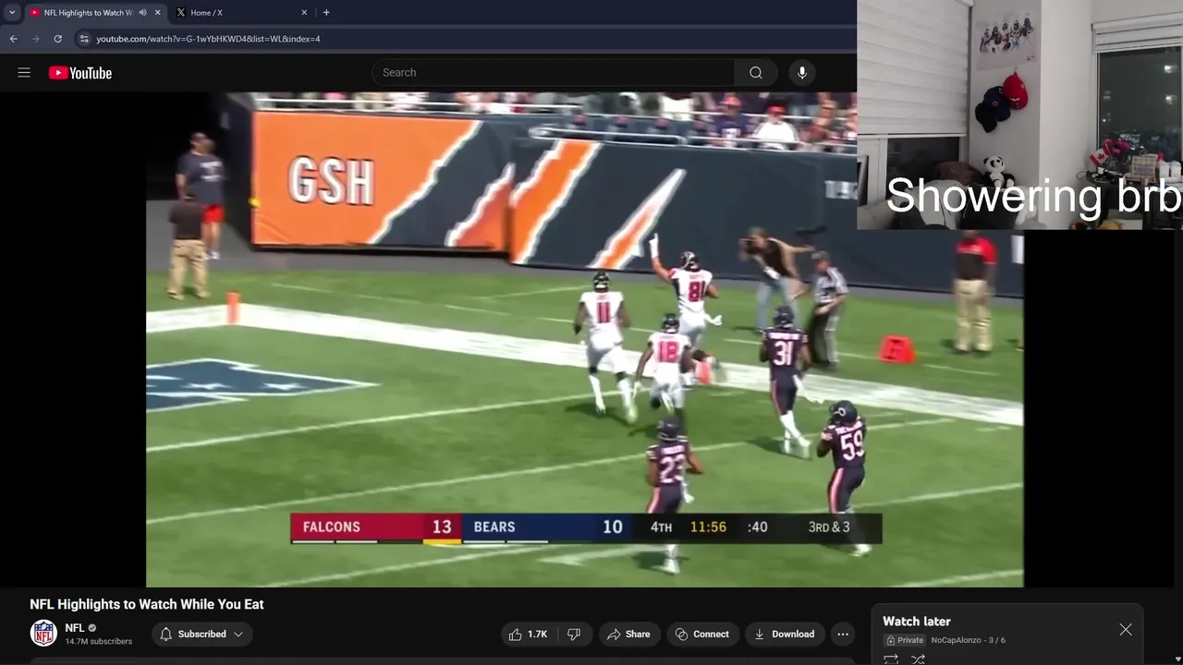Click the 14.7M subscribers text
The height and width of the screenshot is (665, 1183).
pyautogui.click(x=99, y=641)
